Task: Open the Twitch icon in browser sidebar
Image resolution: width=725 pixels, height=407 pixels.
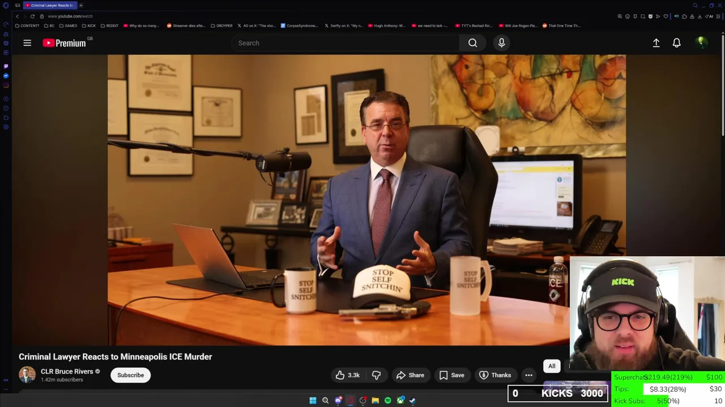Action: 6,66
